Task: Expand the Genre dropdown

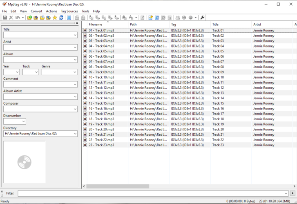Action: pyautogui.click(x=75, y=72)
